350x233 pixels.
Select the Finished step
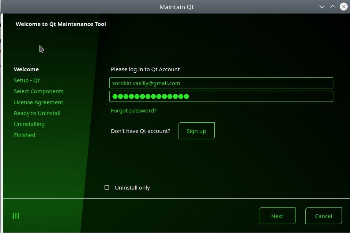25,135
